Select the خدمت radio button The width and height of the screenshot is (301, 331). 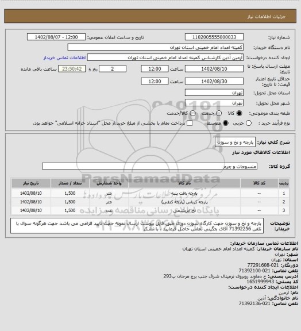219,113
